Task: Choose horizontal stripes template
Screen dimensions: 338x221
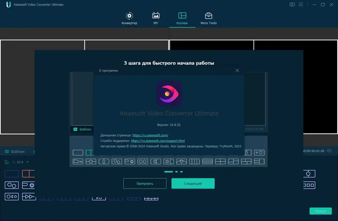Action: tap(207, 162)
